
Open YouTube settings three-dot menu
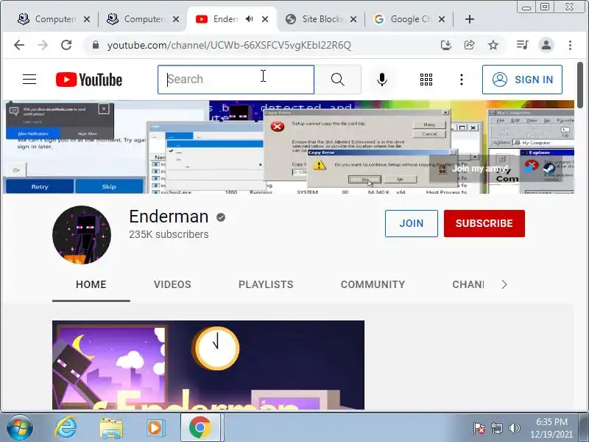462,80
